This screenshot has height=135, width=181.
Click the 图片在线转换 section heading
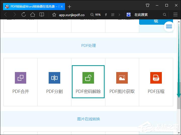[88, 119]
